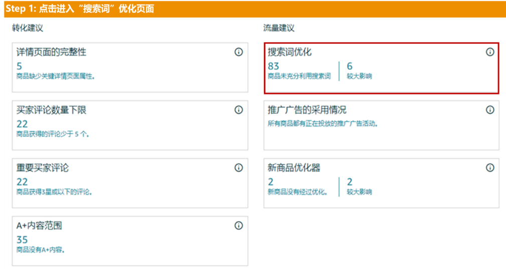The height and width of the screenshot is (269, 506).
Task: Click info icon on 详情页面的完整性 card
Action: pos(239,52)
